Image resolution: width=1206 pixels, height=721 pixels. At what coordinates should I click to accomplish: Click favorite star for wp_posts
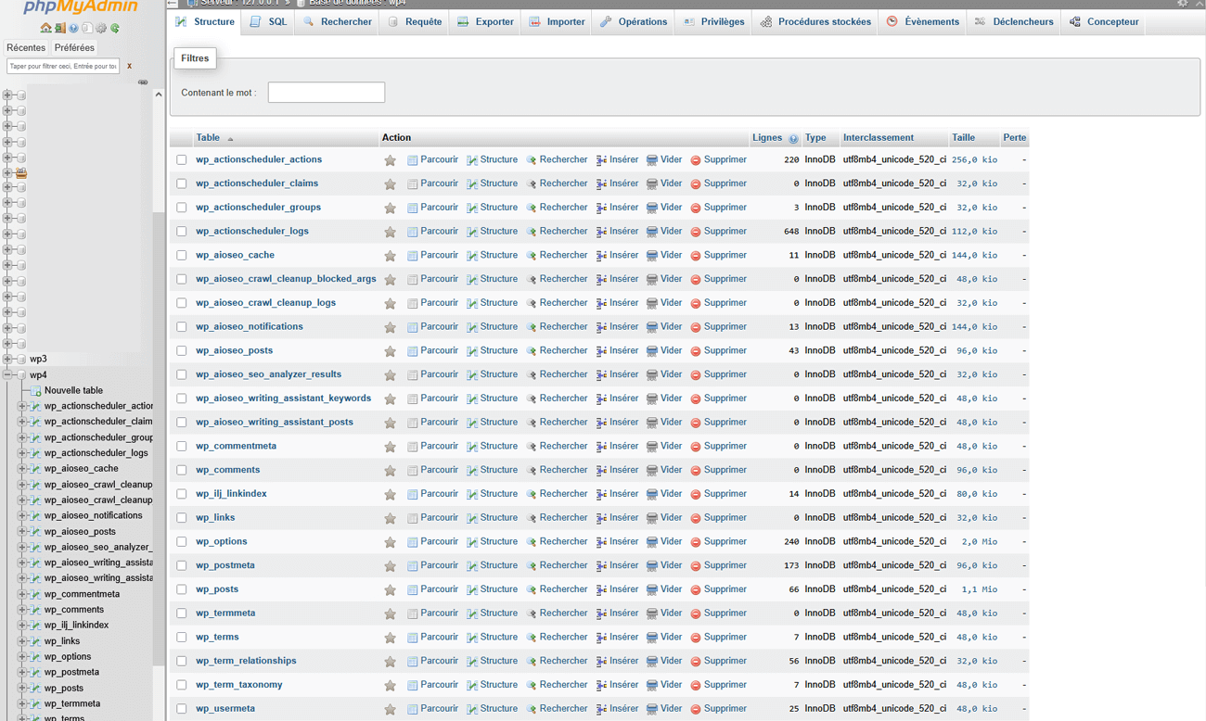(x=391, y=590)
